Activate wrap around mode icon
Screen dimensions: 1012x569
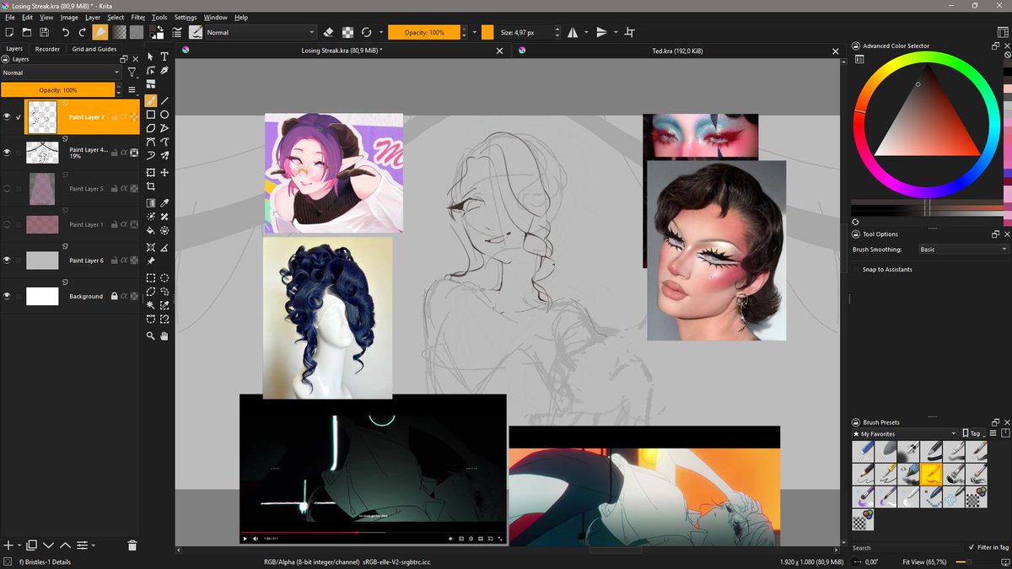click(x=629, y=32)
